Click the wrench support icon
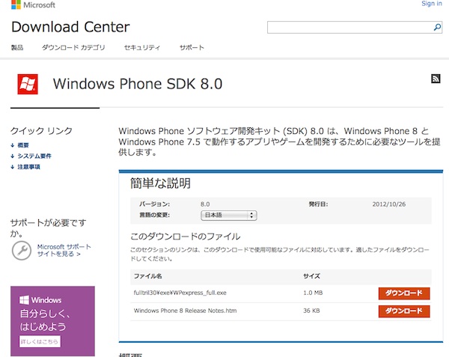Viewport: 449px width, 357px height. [x=22, y=251]
